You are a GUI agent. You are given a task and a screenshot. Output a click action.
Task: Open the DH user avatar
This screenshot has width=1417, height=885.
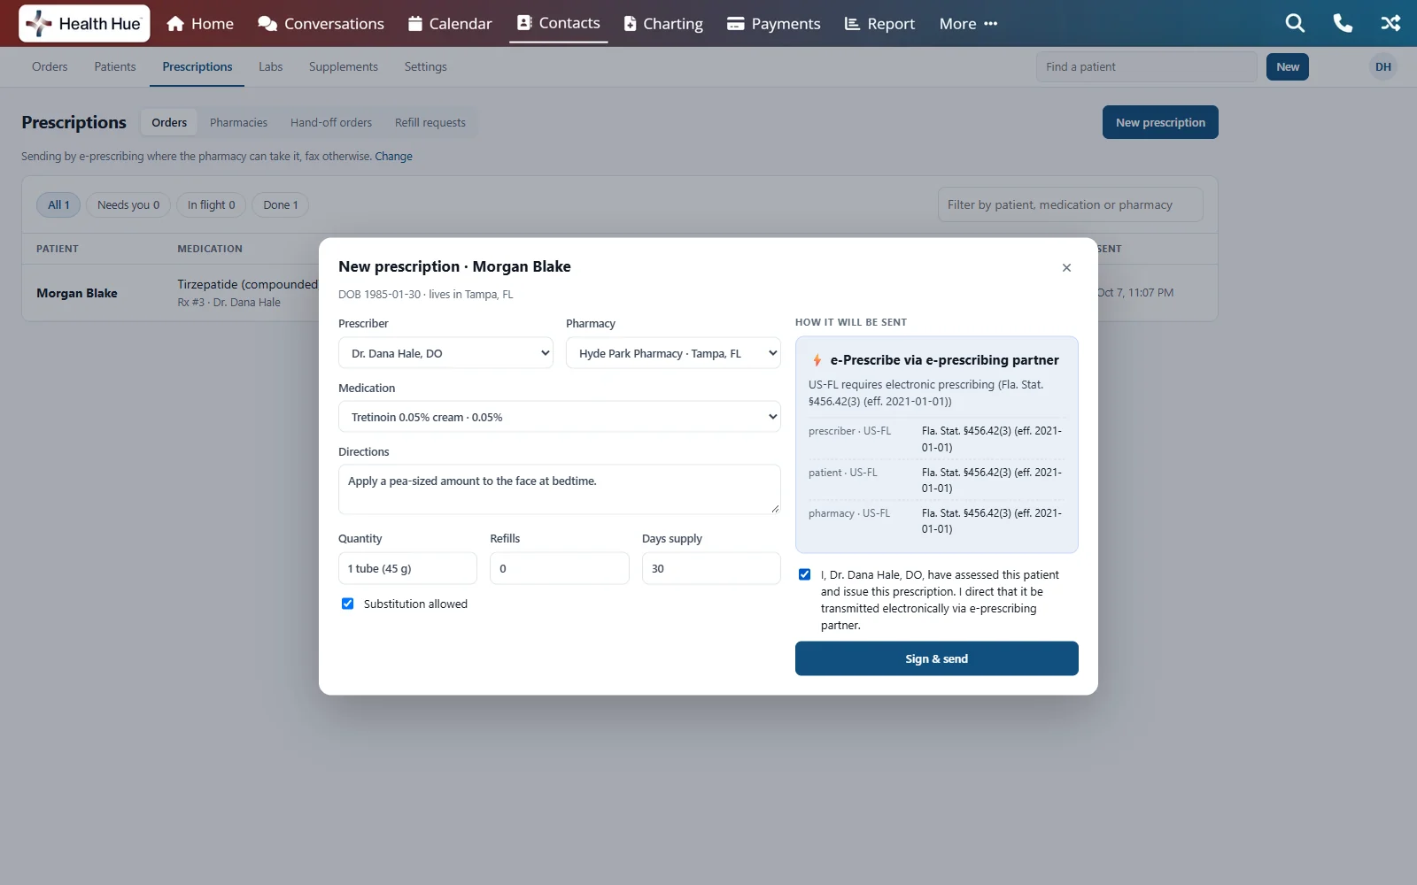click(1383, 67)
